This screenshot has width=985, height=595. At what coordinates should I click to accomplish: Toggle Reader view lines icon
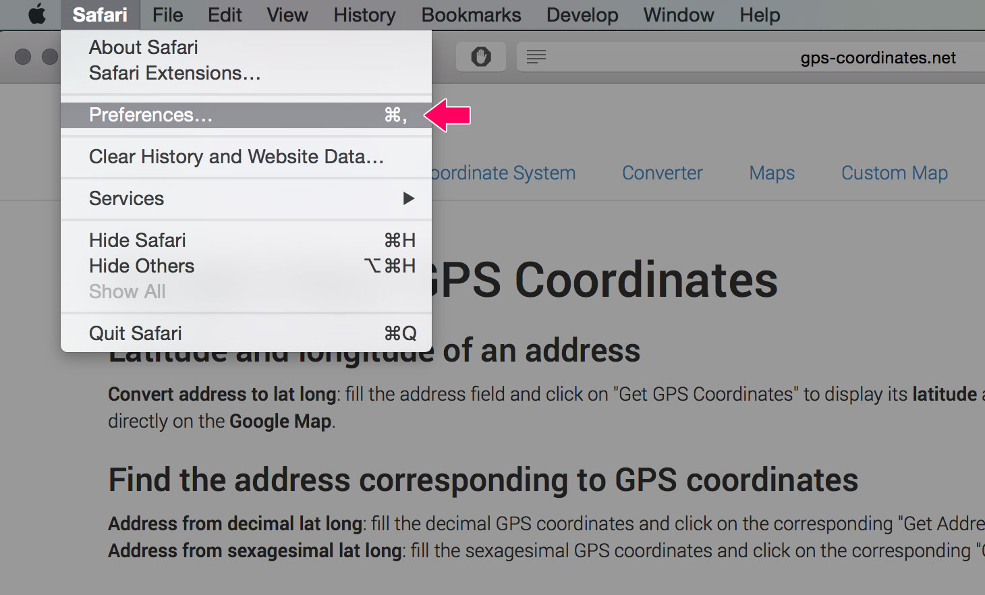[536, 57]
